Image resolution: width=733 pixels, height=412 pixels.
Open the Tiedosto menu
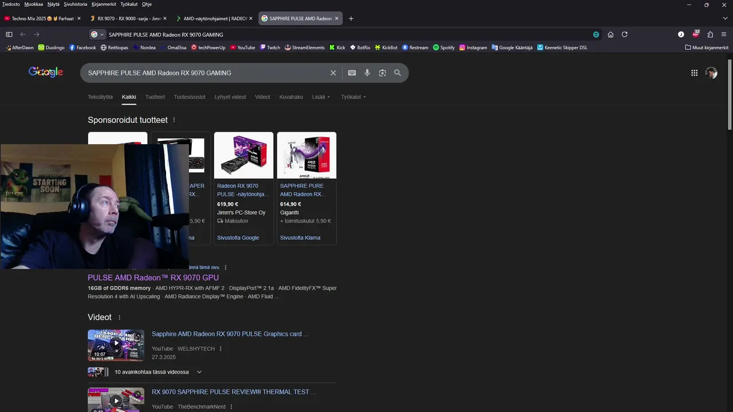[x=11, y=4]
